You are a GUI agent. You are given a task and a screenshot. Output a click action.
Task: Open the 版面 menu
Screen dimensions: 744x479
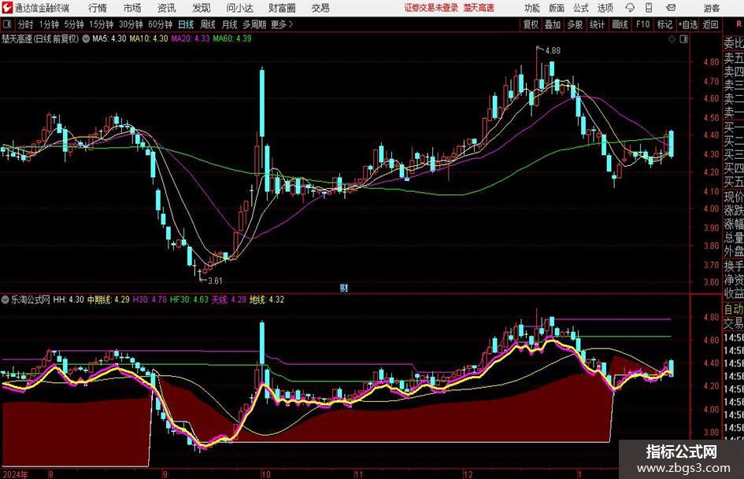point(556,8)
